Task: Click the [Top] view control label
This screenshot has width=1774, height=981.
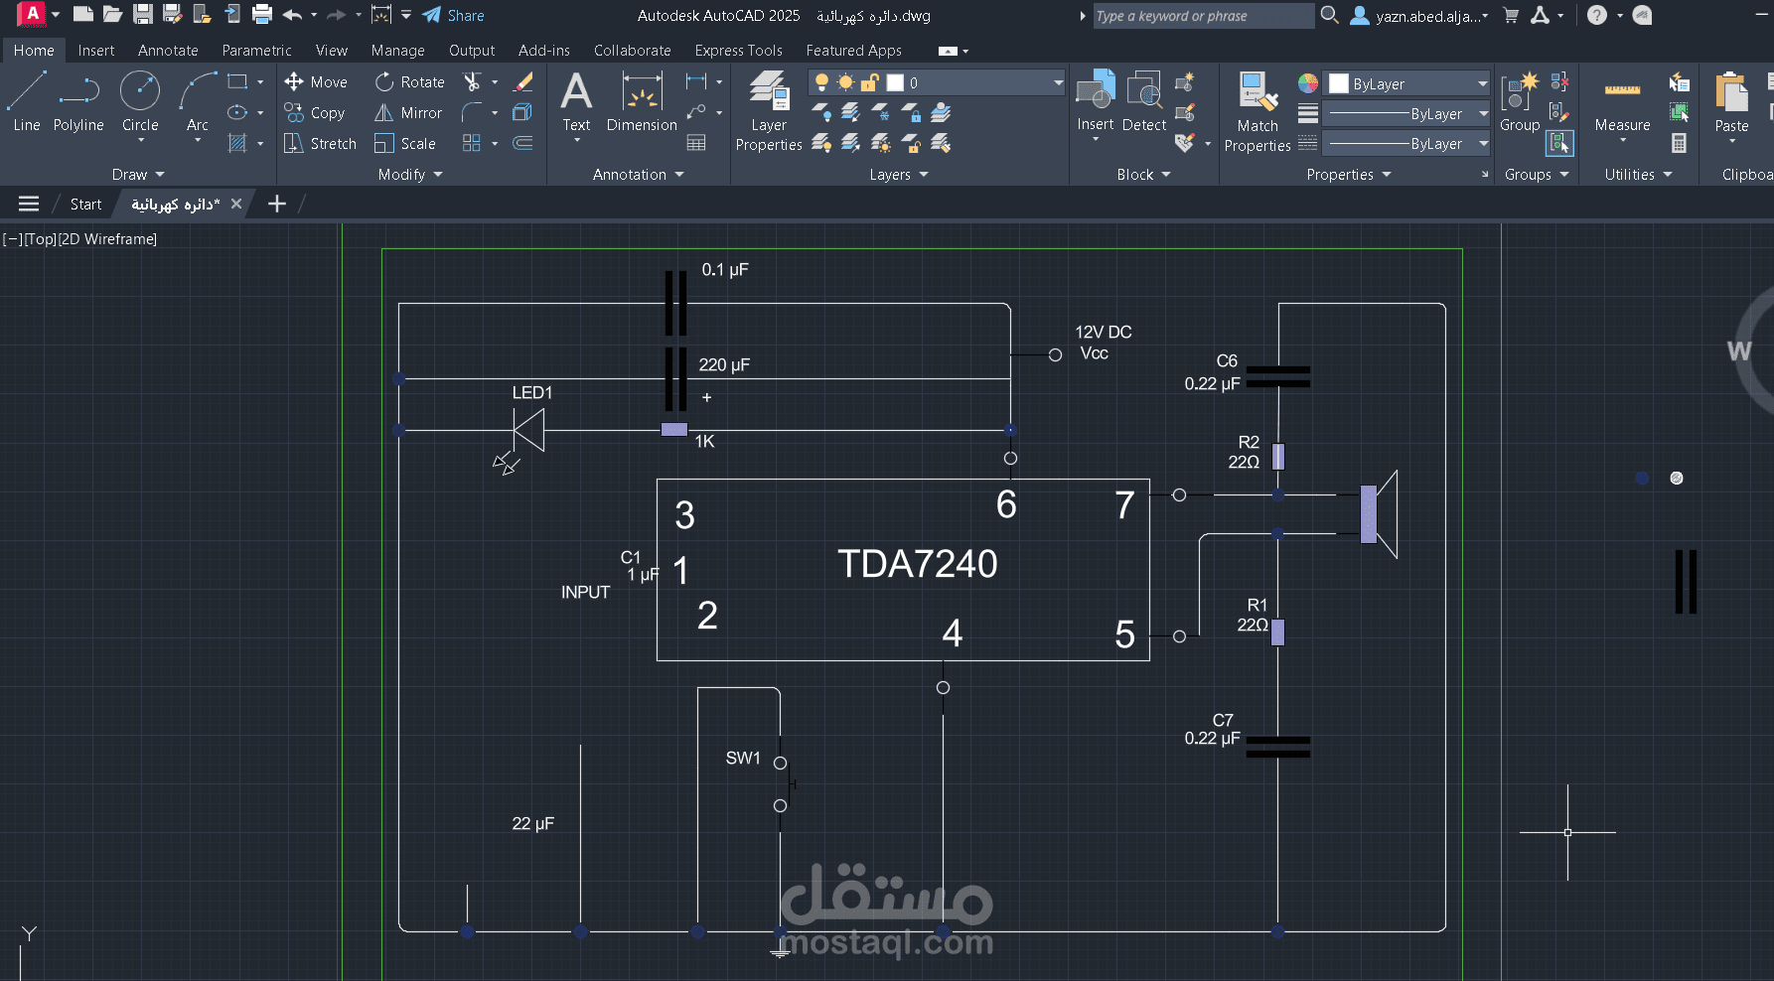Action: click(x=40, y=239)
